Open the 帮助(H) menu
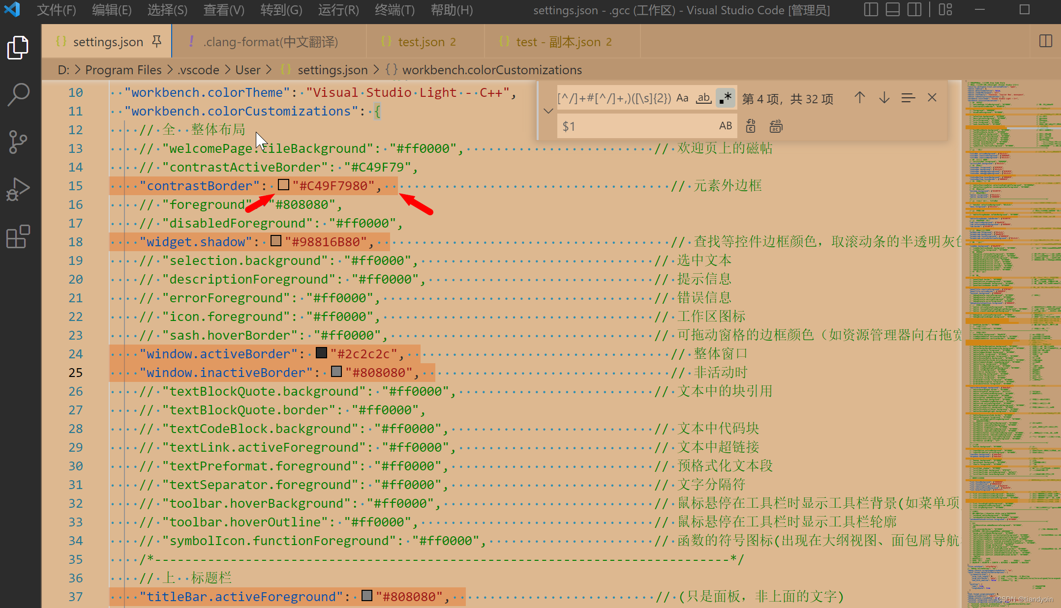 (x=452, y=10)
